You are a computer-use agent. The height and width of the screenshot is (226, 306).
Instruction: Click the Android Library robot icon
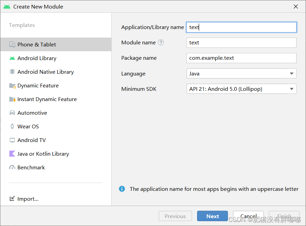coord(12,58)
